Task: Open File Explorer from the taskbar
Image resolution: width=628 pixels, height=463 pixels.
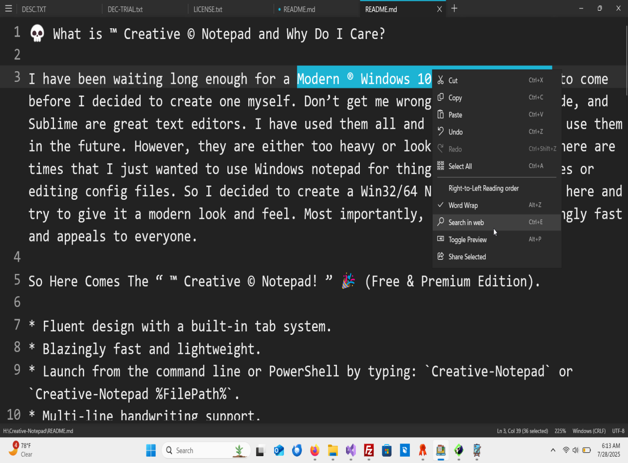Action: 333,450
